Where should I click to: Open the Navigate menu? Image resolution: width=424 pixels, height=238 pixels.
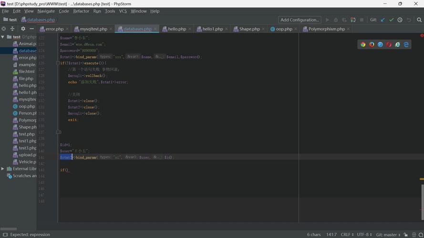(46, 11)
